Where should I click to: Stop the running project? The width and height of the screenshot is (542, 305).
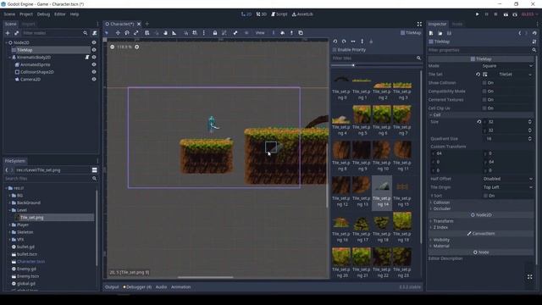click(495, 14)
